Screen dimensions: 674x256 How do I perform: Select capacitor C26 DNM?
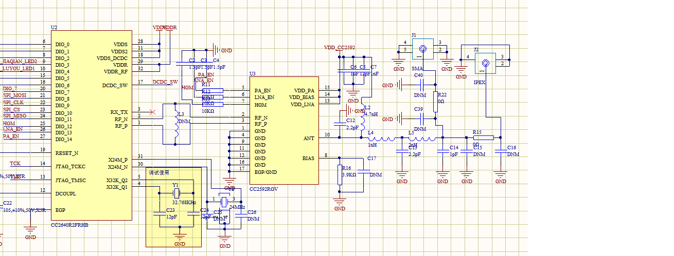coord(240,215)
